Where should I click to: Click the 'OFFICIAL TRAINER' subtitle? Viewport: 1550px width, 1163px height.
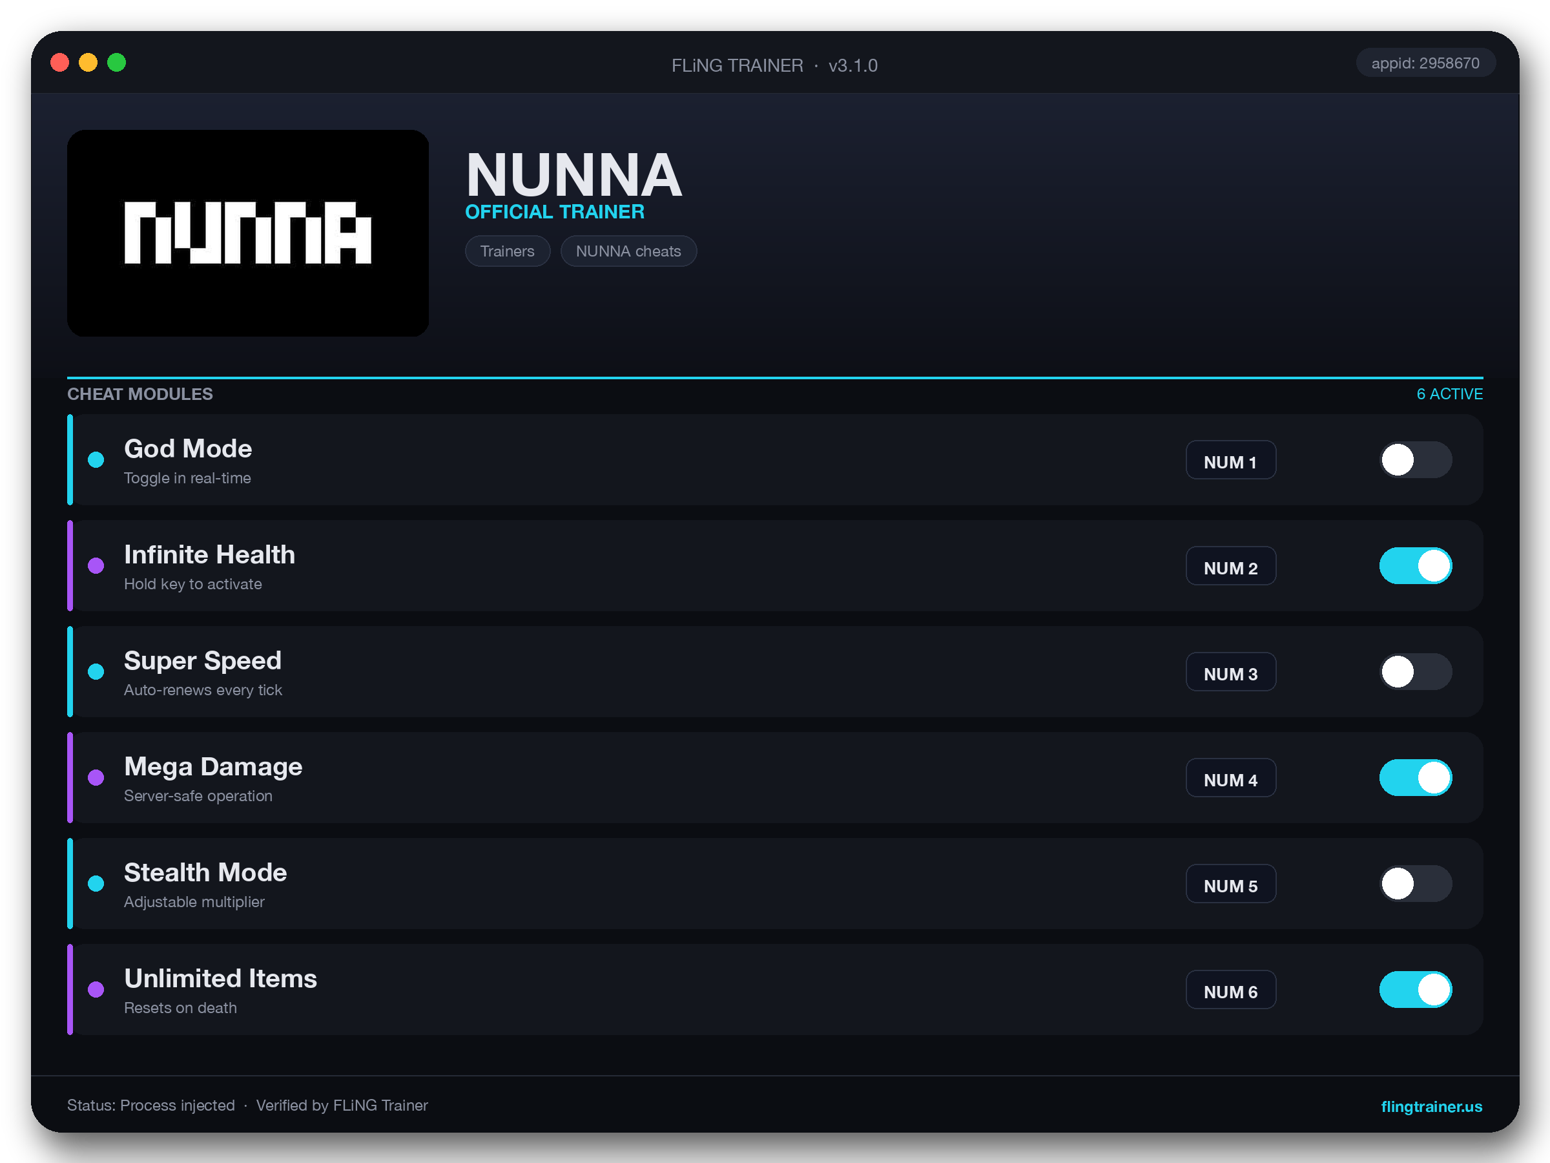point(555,212)
